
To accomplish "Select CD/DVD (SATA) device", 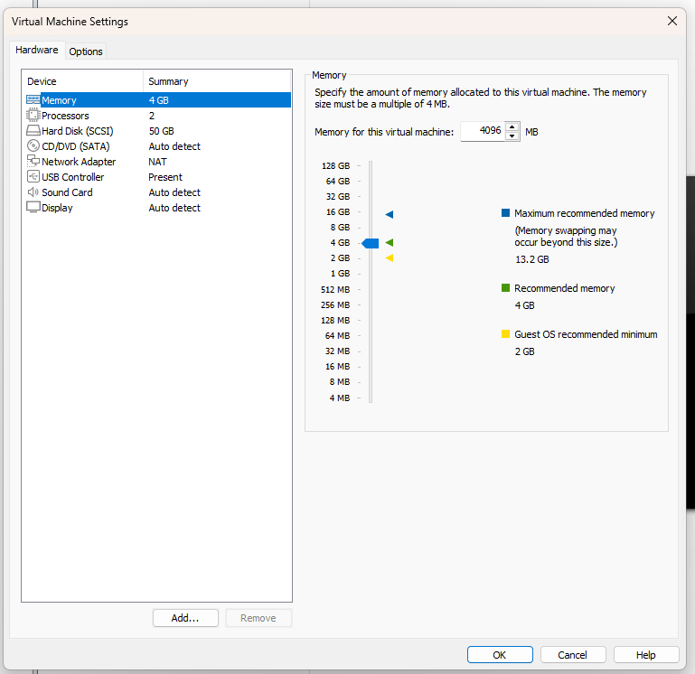I will (158, 146).
